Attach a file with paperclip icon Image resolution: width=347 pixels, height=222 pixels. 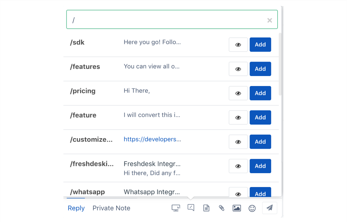pyautogui.click(x=222, y=208)
